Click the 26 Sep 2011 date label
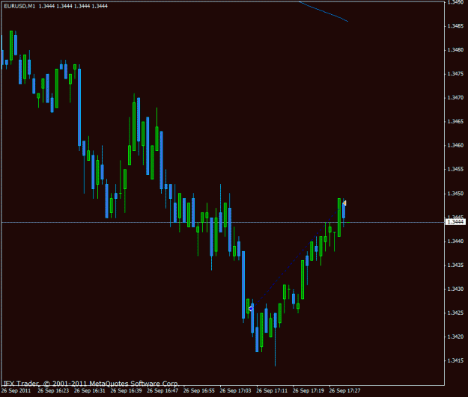 [x=16, y=390]
